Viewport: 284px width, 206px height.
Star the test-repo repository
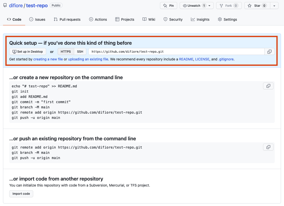click(x=255, y=5)
